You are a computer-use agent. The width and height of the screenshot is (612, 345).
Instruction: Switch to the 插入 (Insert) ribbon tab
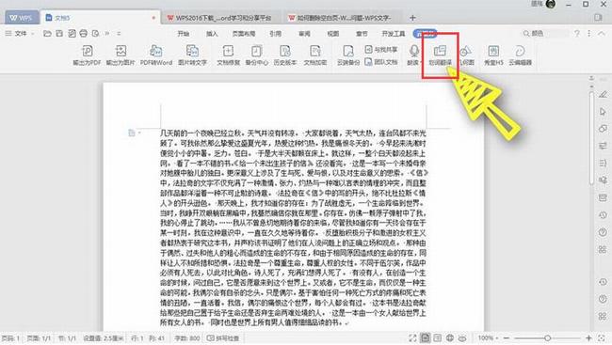click(x=212, y=34)
